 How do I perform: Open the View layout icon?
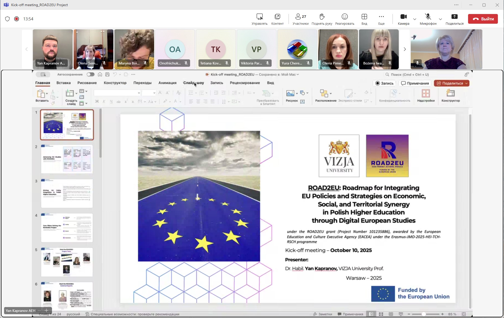[x=364, y=17]
